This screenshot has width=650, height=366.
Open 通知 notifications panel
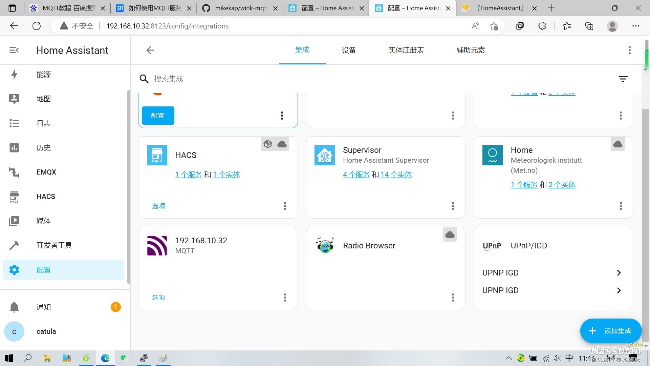click(x=64, y=307)
